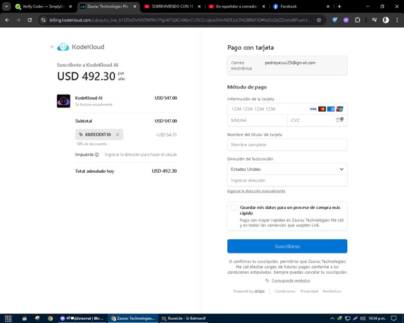Open the Chrome icon in taskbar
The height and width of the screenshot is (323, 404).
(x=50, y=319)
